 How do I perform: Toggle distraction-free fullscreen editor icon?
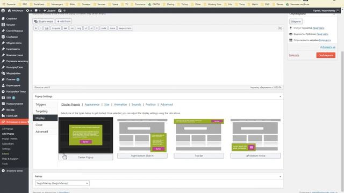point(280,28)
